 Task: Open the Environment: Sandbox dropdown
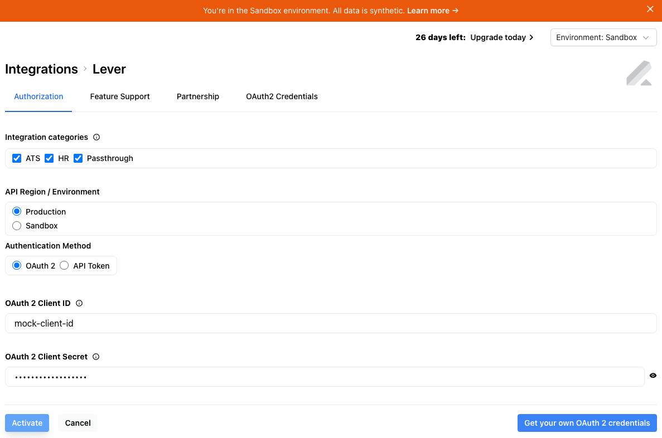click(x=603, y=37)
